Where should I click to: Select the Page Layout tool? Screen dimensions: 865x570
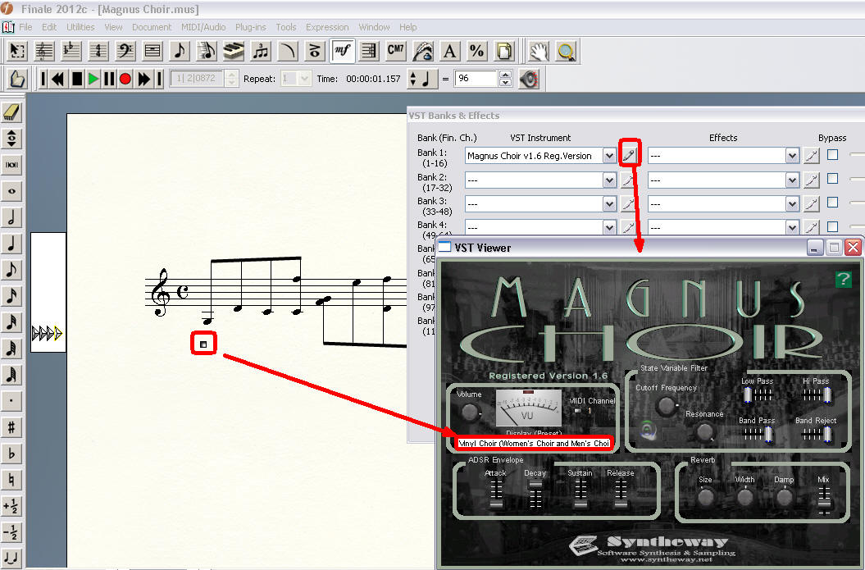pos(504,52)
